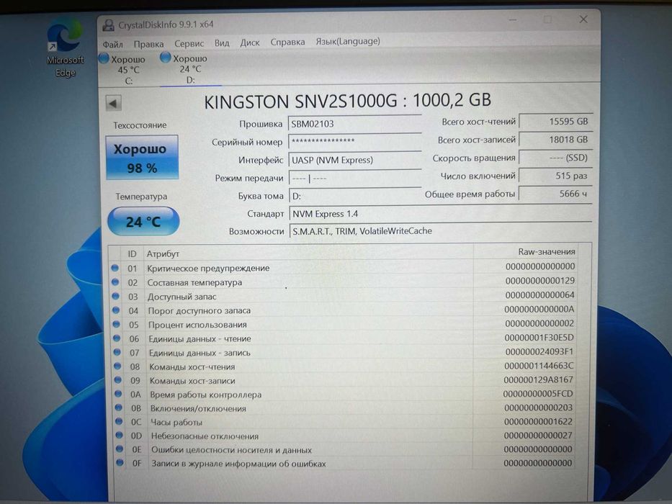Select the Часы работы row
672x504 pixels.
(x=343, y=422)
